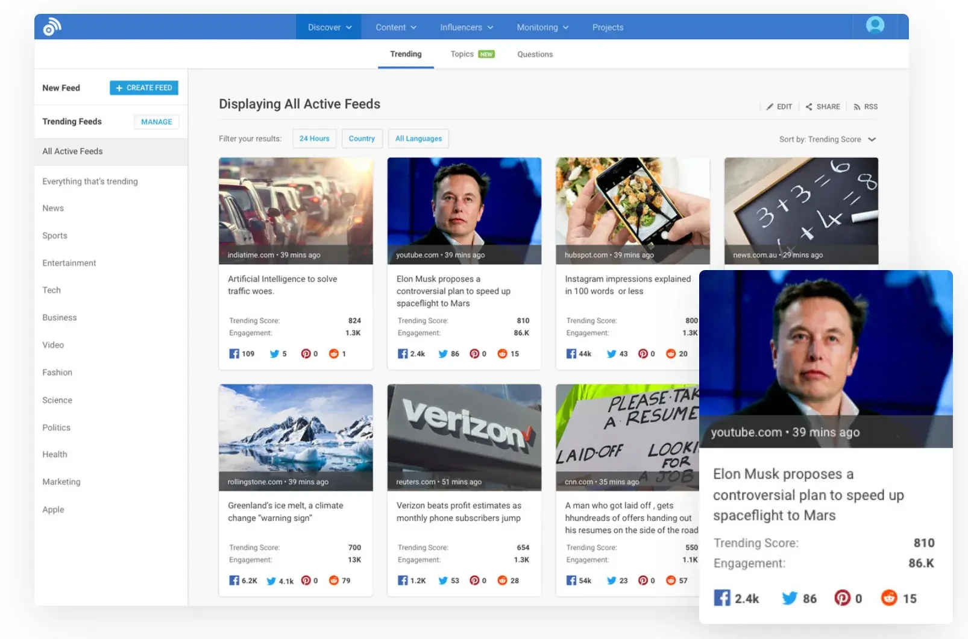Click the Share icon for feeds

coord(809,107)
